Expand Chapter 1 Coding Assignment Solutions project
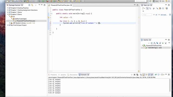Image resolution: width=173 pixels, height=97 pixels. 8,10
